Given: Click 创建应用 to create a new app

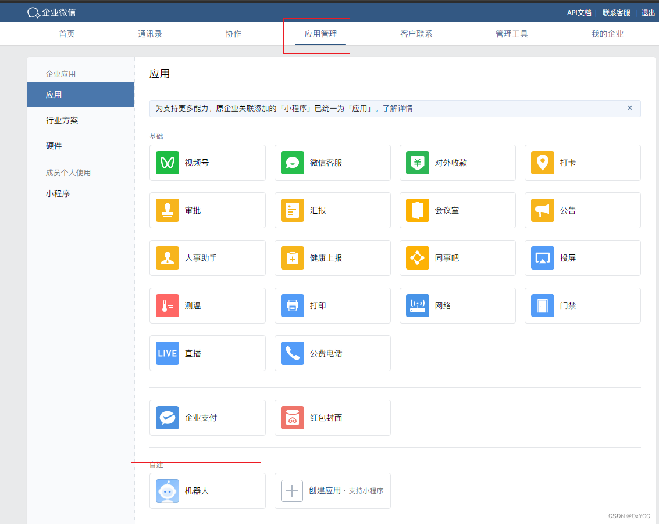Looking at the screenshot, I should click(x=332, y=491).
